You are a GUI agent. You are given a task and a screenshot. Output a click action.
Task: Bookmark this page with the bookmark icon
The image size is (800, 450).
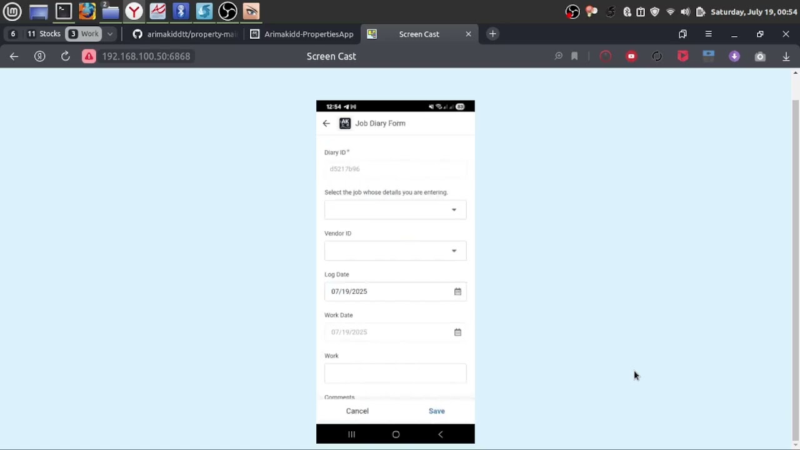click(x=574, y=56)
